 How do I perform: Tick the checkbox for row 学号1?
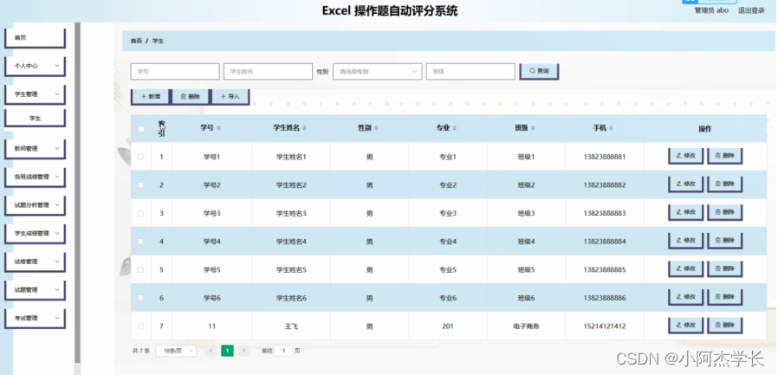pos(141,157)
